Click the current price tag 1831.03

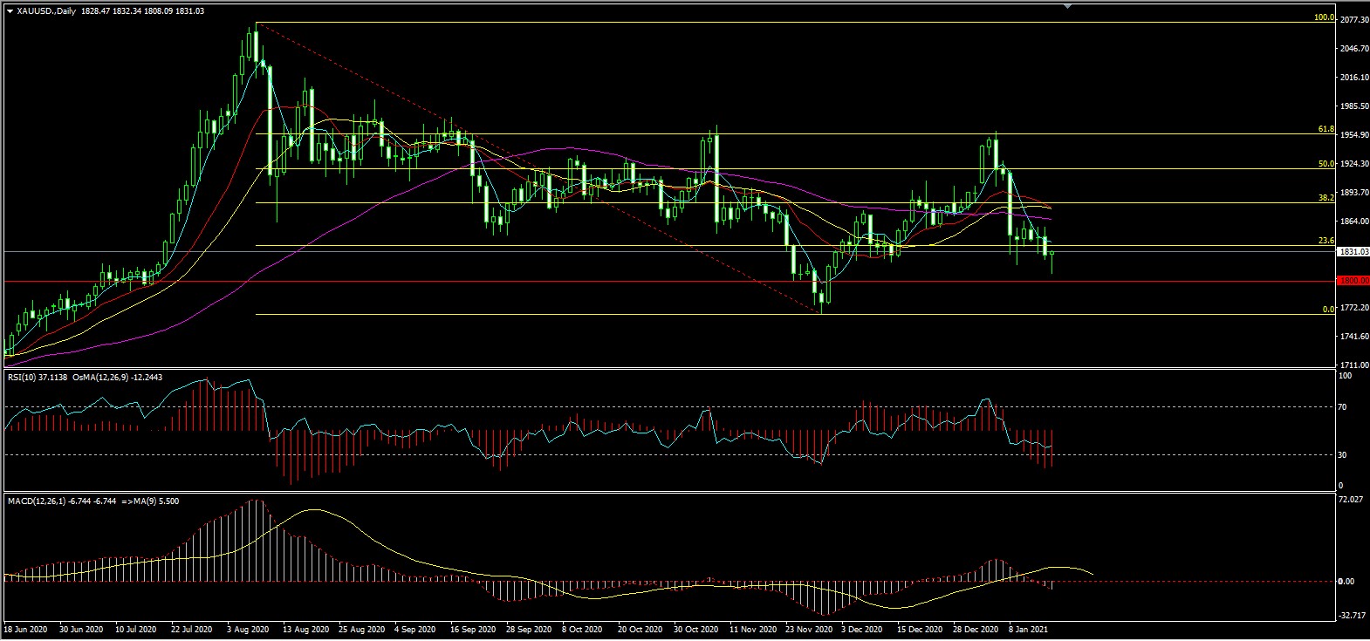pos(1353,251)
